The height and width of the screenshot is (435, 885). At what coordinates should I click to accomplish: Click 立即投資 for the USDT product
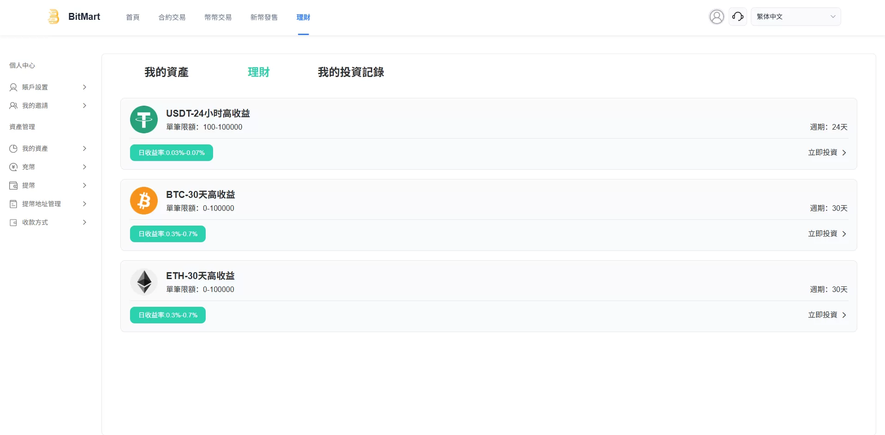coord(827,153)
